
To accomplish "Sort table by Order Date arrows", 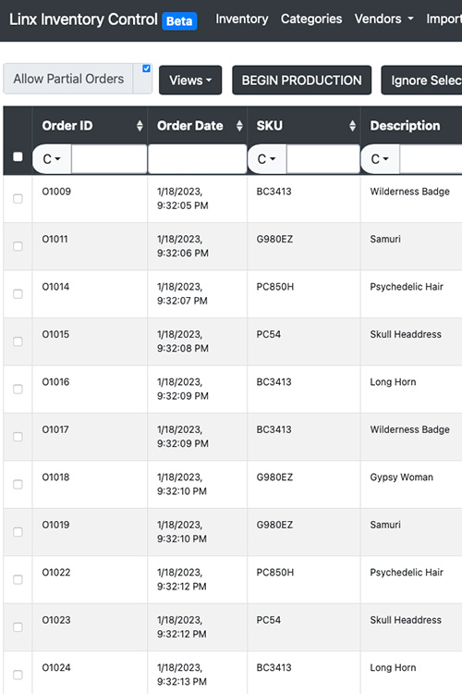I will pyautogui.click(x=239, y=126).
